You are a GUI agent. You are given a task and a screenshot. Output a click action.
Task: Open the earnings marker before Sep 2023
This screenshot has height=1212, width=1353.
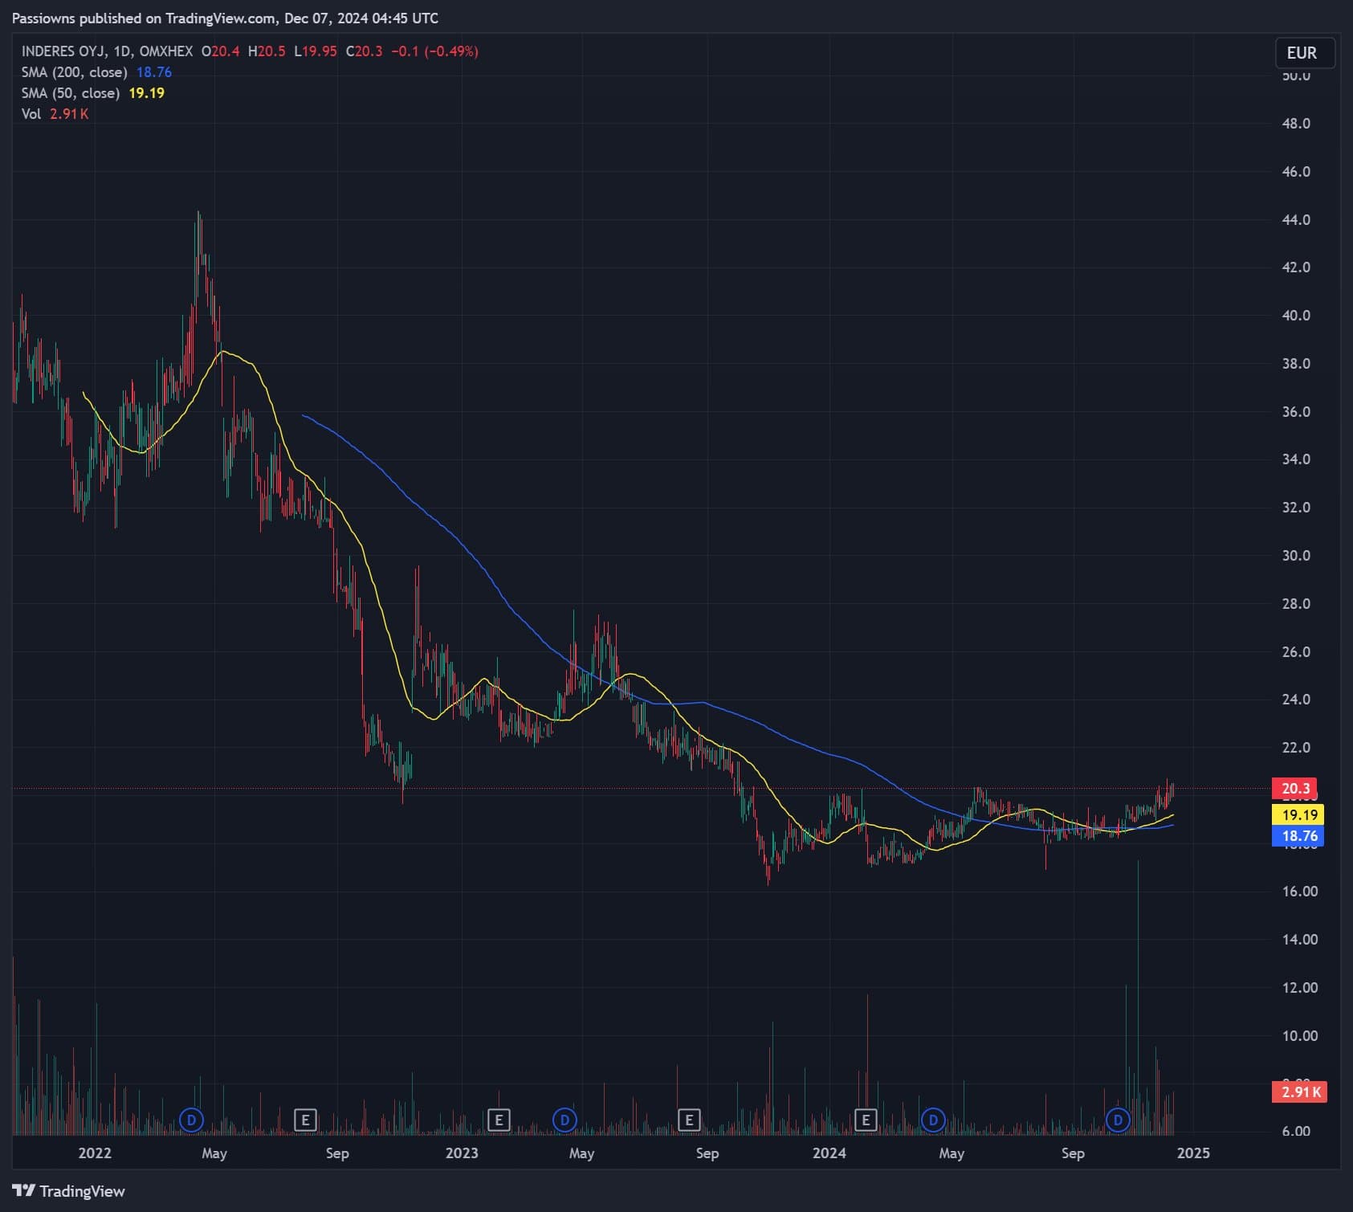689,1119
